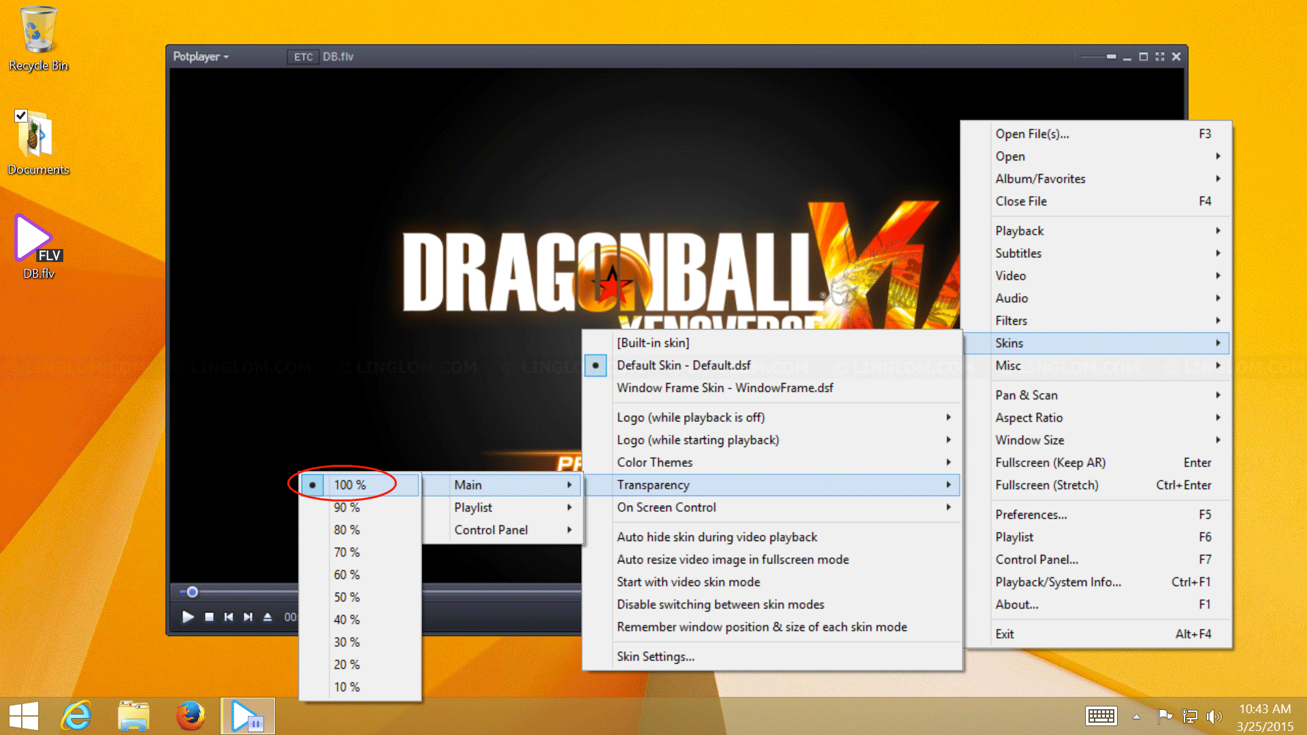Select 10 % transparency option
The width and height of the screenshot is (1307, 735).
(359, 687)
